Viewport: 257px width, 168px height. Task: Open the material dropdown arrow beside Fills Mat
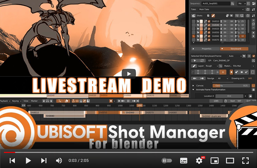(x=253, y=66)
